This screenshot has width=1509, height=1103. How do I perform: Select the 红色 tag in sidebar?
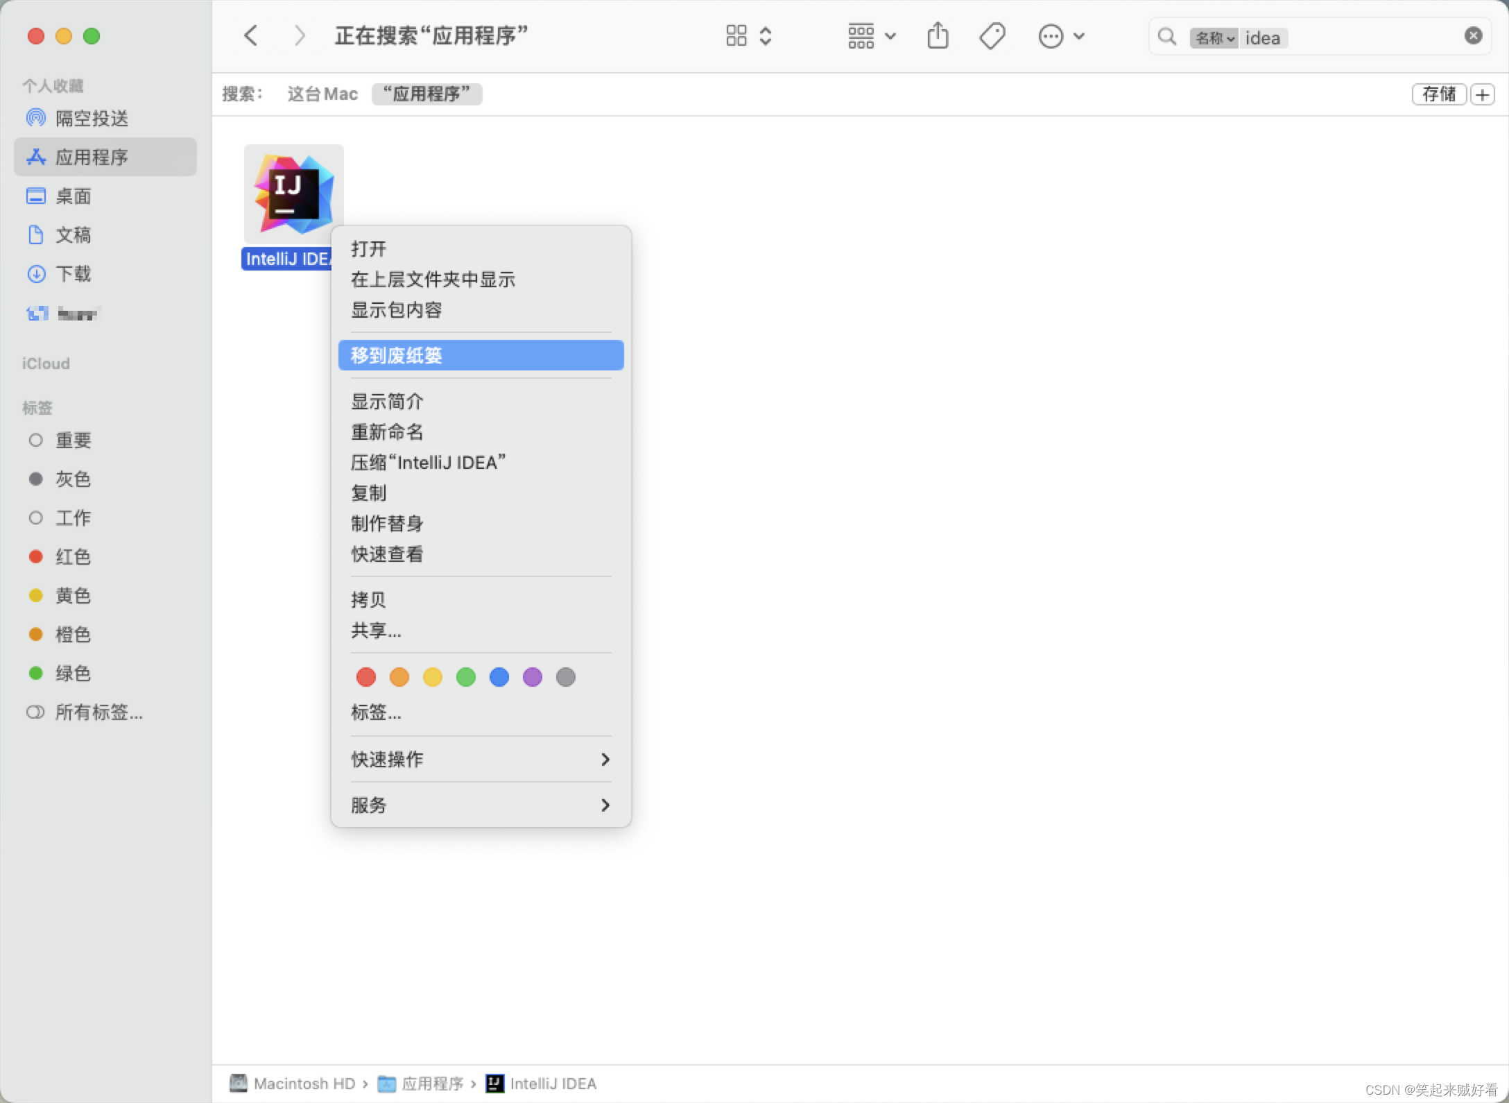(x=105, y=557)
